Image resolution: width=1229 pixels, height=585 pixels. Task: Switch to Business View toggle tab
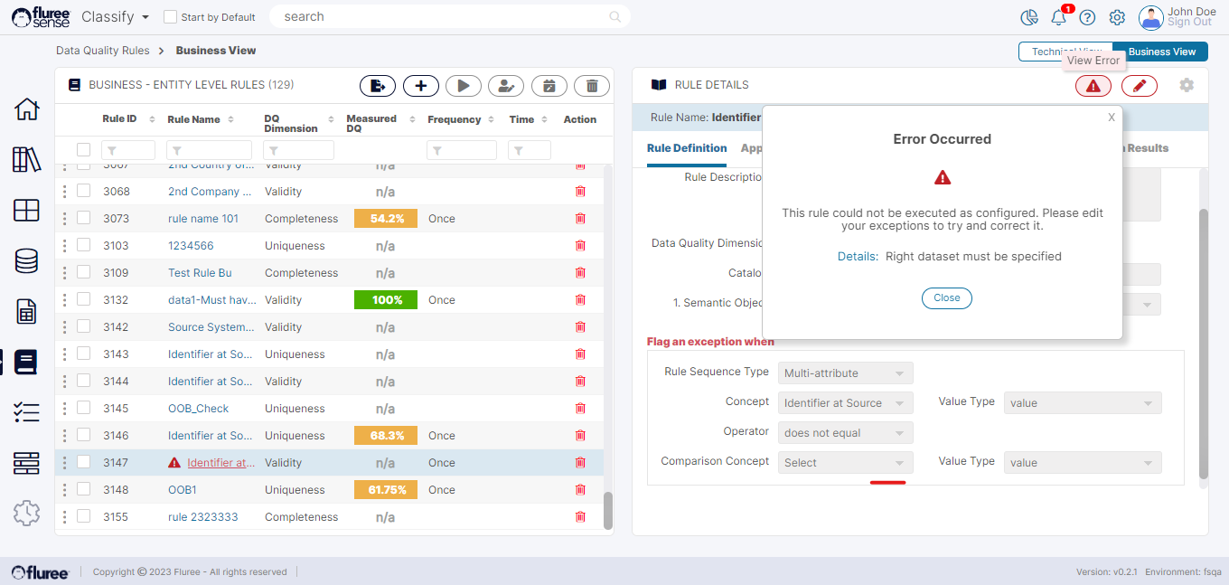[1161, 52]
